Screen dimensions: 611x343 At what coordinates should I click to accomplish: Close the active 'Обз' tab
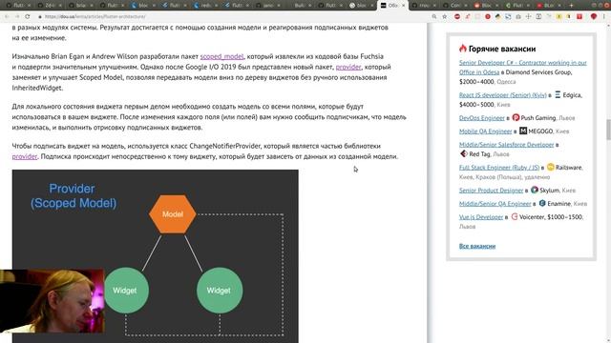click(x=403, y=6)
